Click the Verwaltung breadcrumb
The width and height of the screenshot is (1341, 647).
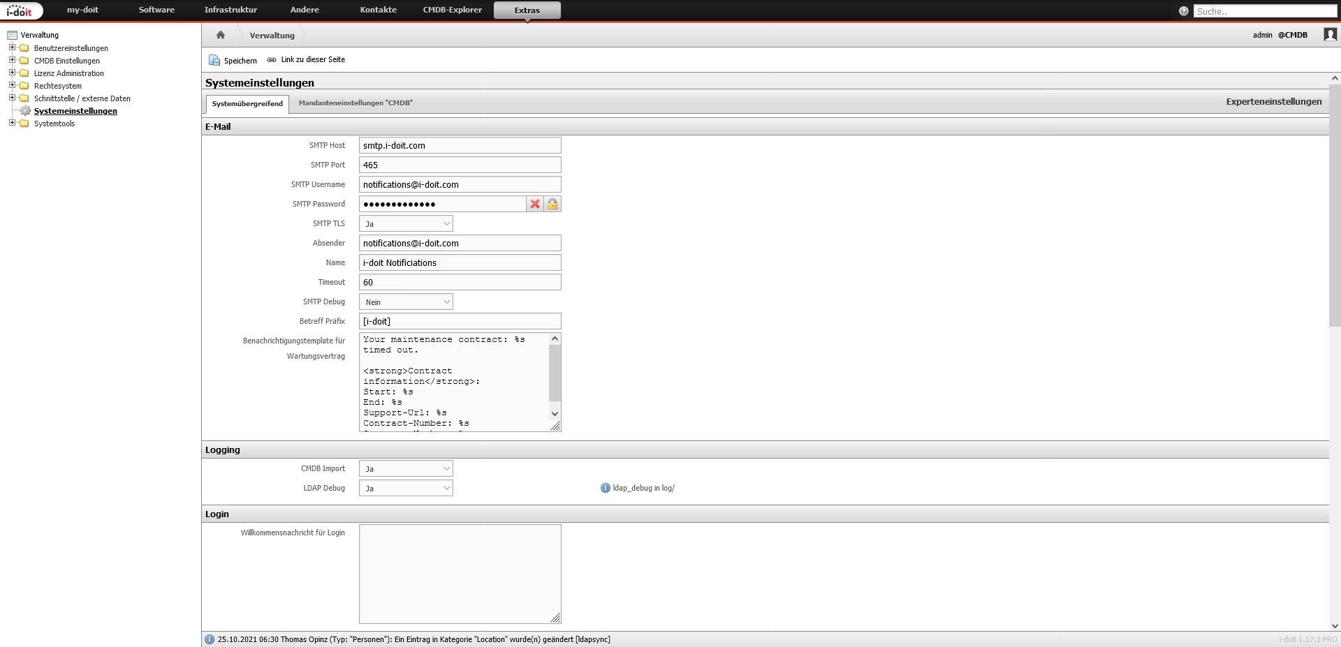click(x=272, y=35)
